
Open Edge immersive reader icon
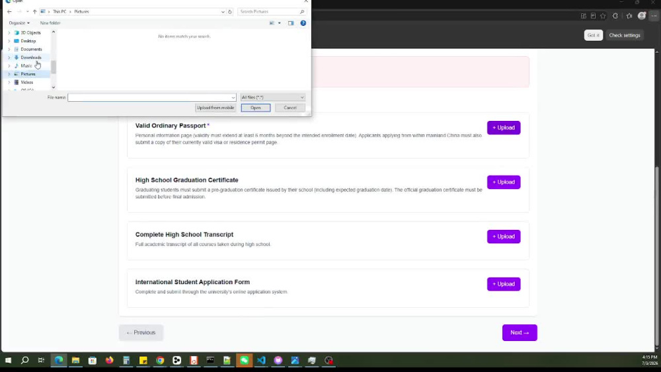click(593, 16)
